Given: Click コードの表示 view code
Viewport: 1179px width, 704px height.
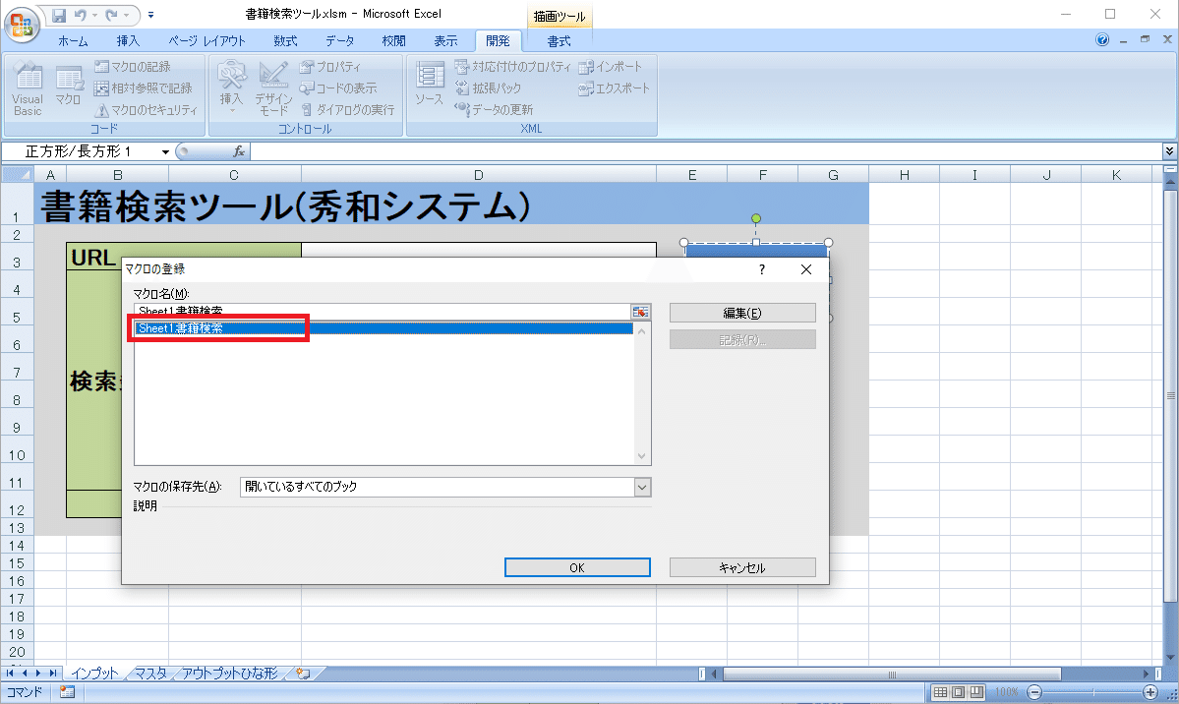Looking at the screenshot, I should click(338, 88).
